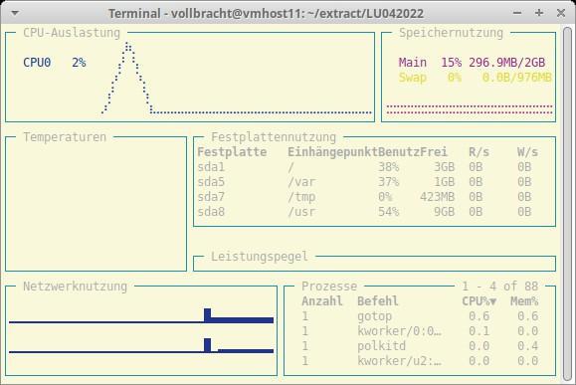Click the CPU usage graph peak
This screenshot has width=576, height=385.
[128, 47]
